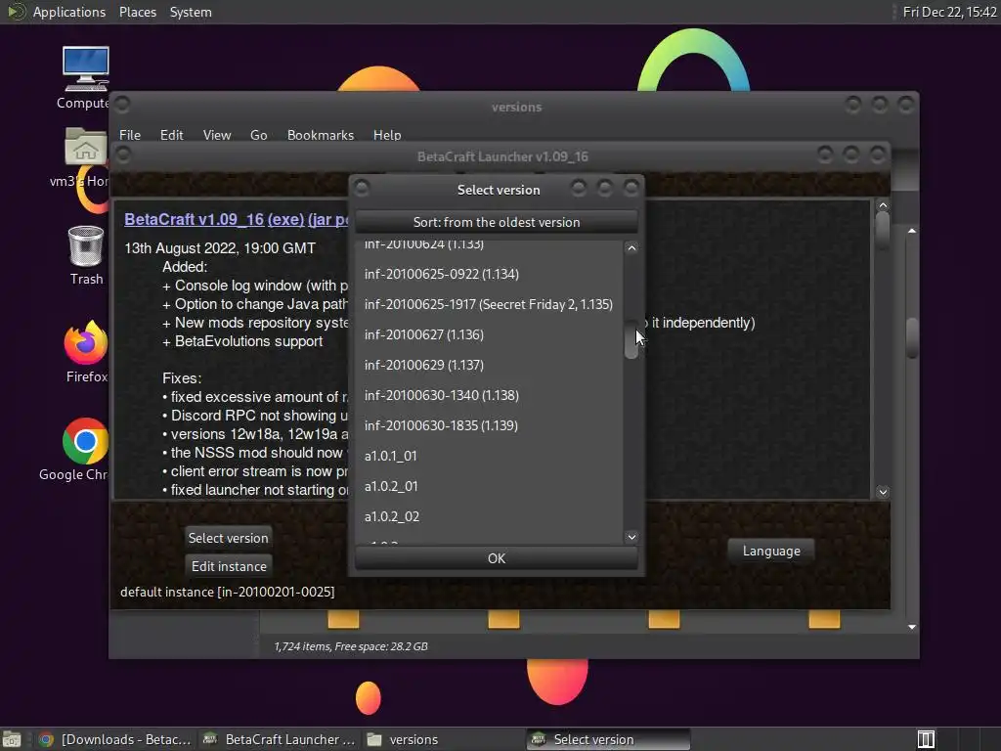Select inf-20100625-1917 Seecret Friday 2 version
The image size is (1001, 751).
(x=489, y=304)
